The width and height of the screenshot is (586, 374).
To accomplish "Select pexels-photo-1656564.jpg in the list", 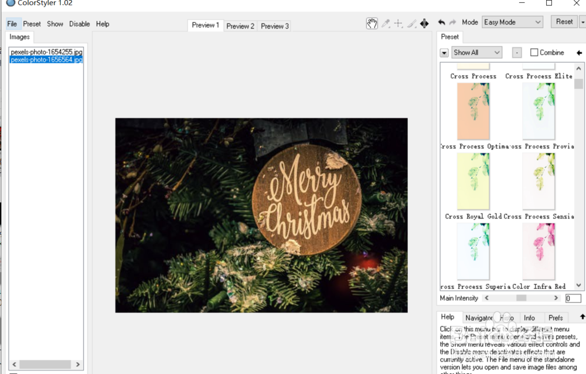I will [x=46, y=60].
